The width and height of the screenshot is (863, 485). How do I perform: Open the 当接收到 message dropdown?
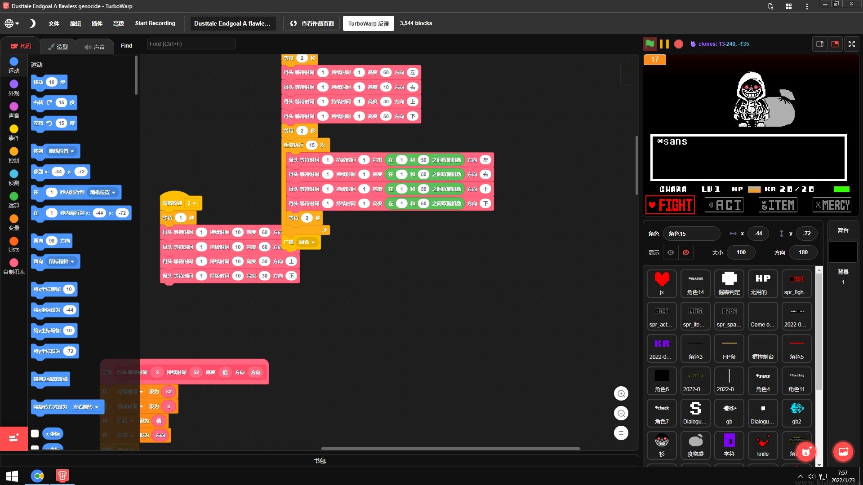coord(191,203)
